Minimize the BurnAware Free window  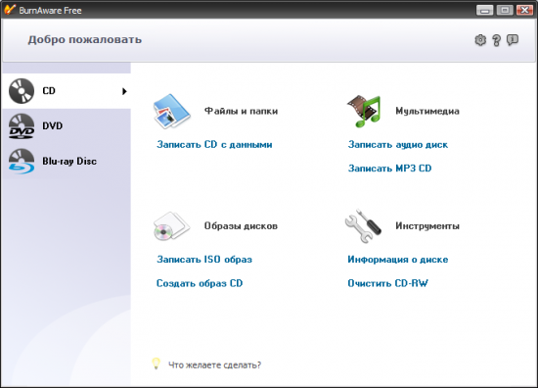point(484,10)
